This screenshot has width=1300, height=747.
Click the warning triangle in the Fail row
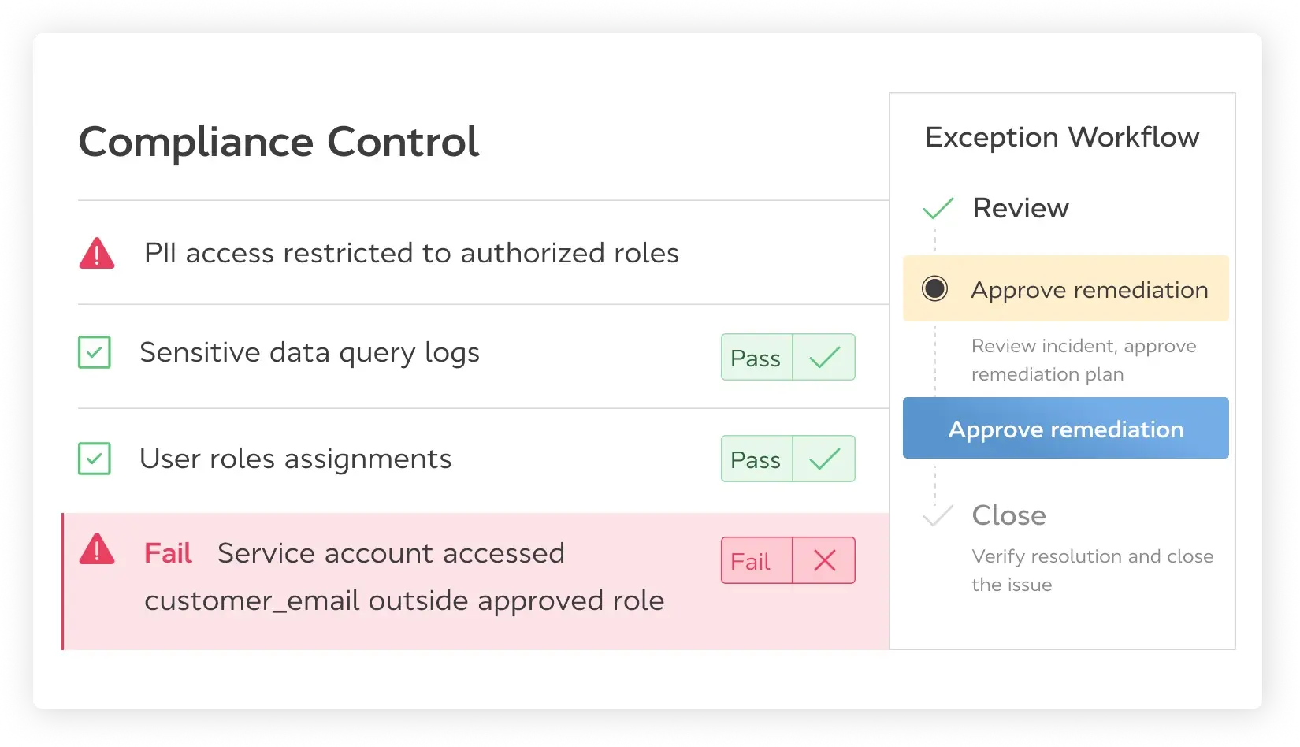[97, 550]
